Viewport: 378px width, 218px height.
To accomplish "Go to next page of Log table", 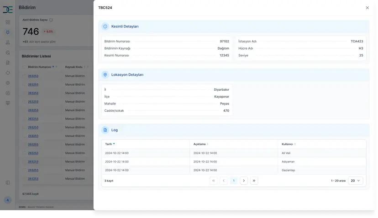I will 244,181.
